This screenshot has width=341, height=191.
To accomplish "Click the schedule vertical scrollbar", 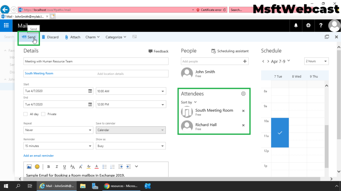I will point(326,146).
